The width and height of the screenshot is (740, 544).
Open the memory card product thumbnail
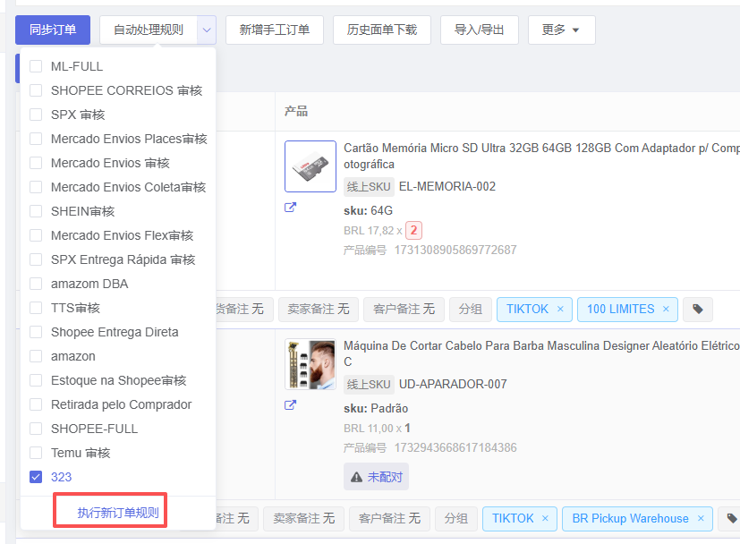tap(310, 166)
